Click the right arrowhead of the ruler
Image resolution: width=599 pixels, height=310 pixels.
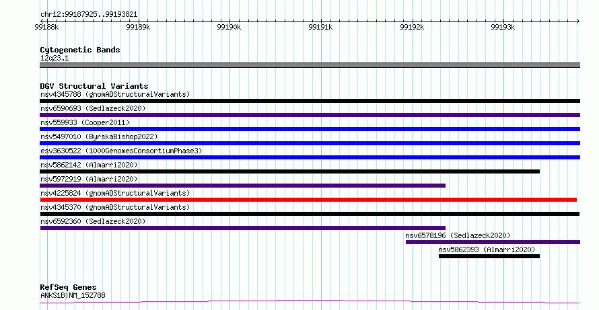point(578,21)
